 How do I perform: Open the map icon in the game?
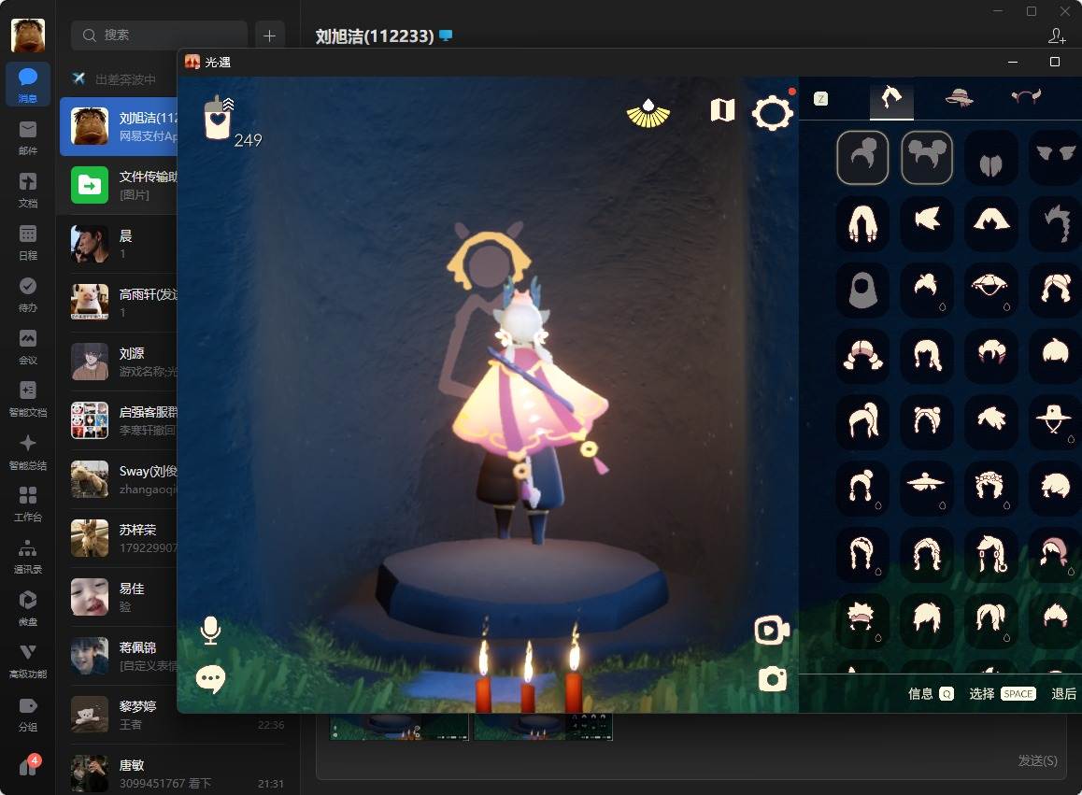722,109
